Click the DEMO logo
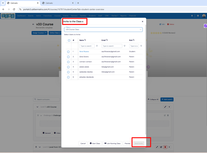 tap(8, 16)
